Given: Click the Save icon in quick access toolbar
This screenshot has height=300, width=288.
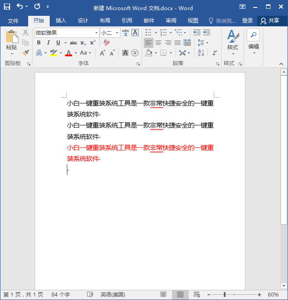Looking at the screenshot, I should click(x=7, y=7).
